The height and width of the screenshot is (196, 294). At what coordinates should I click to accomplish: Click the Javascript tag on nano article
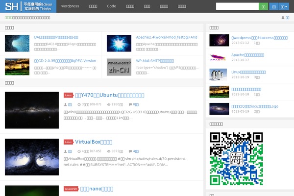click(x=71, y=189)
